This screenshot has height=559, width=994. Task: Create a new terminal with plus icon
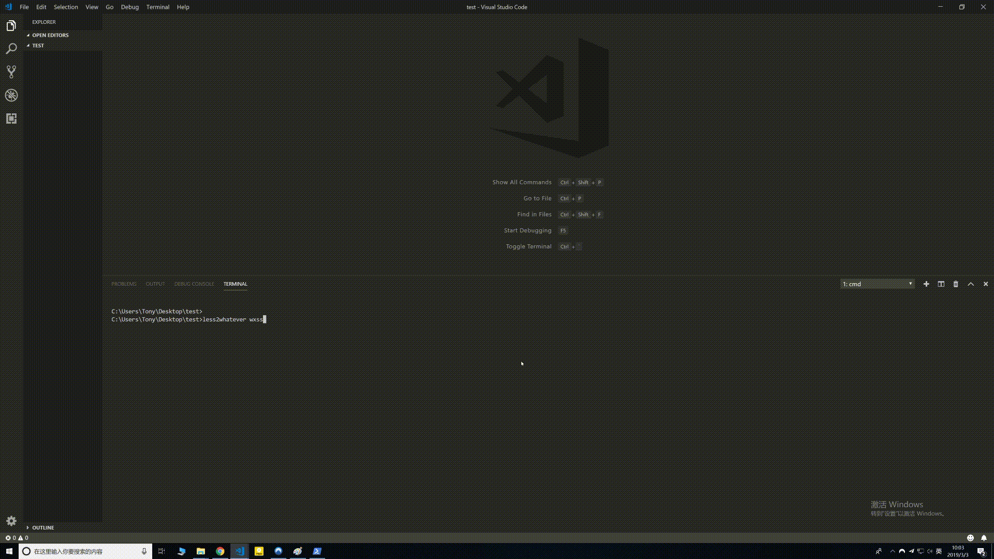pyautogui.click(x=926, y=284)
